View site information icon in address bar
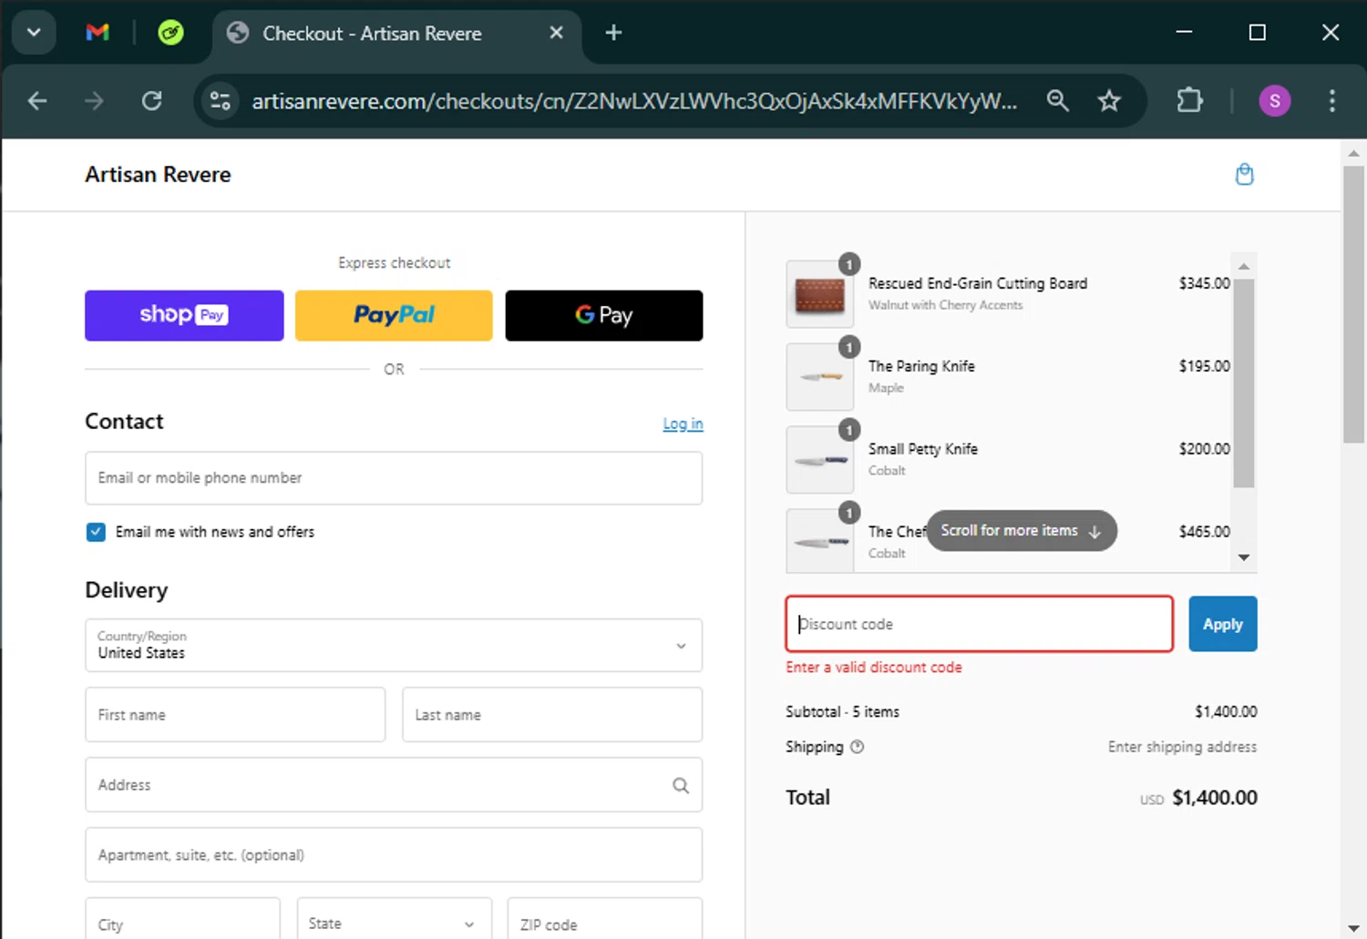 [x=220, y=100]
